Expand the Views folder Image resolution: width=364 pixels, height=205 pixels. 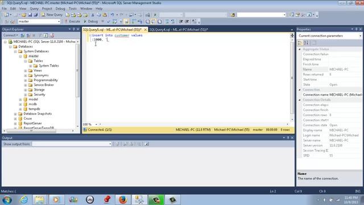[x=26, y=71]
